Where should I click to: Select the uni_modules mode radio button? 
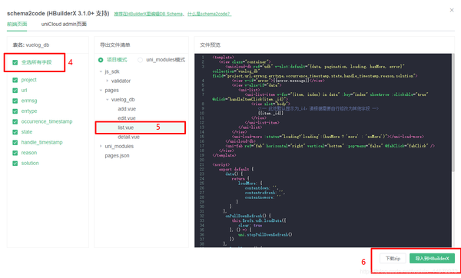[141, 60]
